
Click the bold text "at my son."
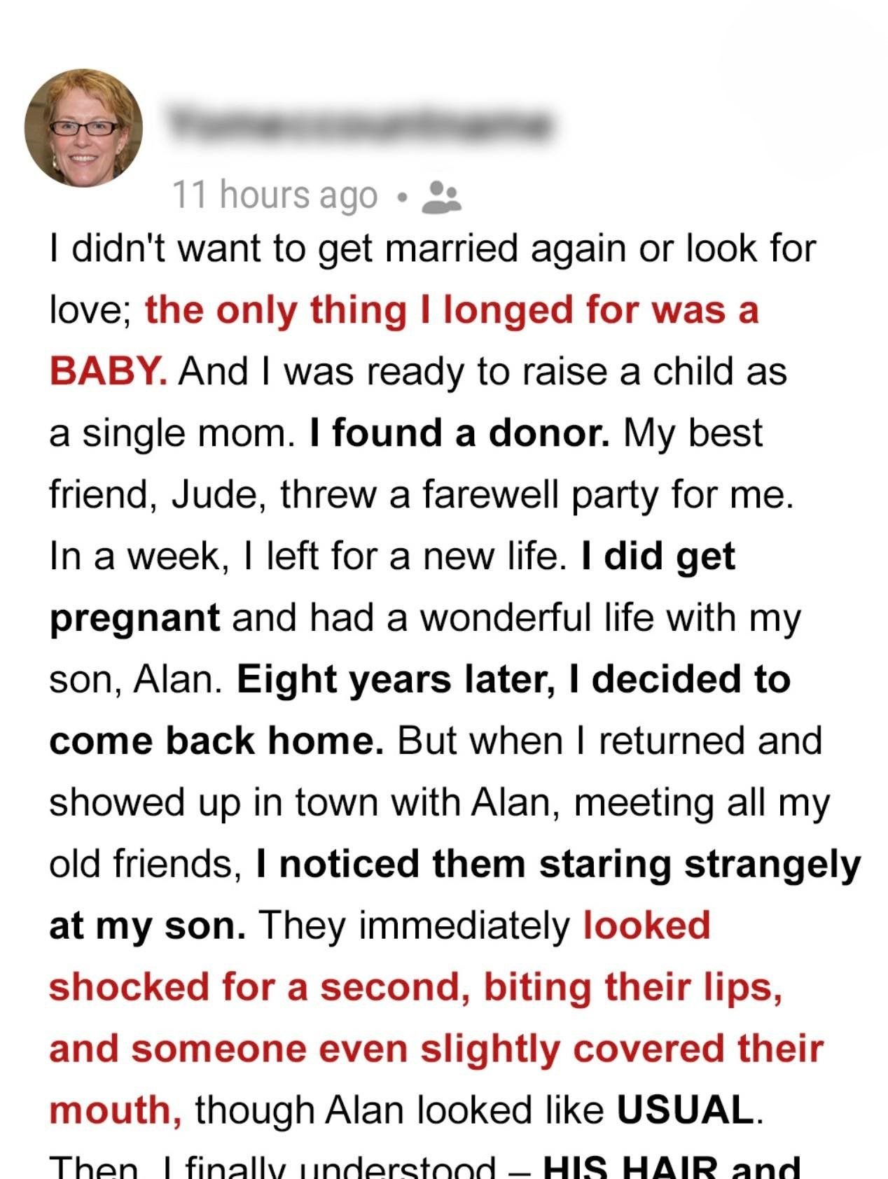147,926
